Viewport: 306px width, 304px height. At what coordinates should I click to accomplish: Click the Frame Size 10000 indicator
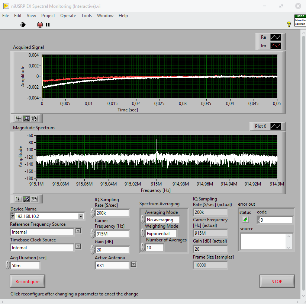pyautogui.click(x=210, y=265)
